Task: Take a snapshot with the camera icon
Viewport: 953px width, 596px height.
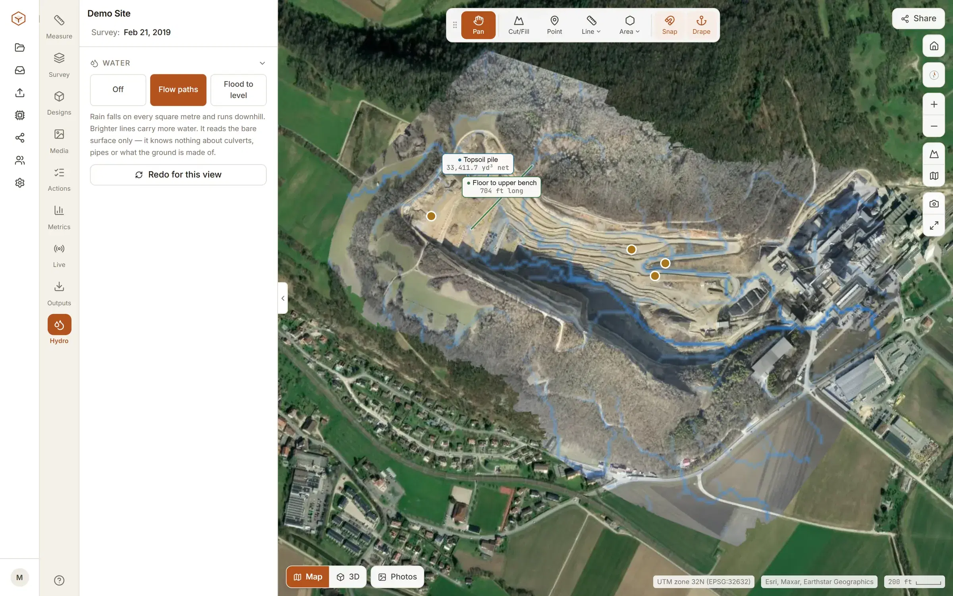Action: click(934, 203)
